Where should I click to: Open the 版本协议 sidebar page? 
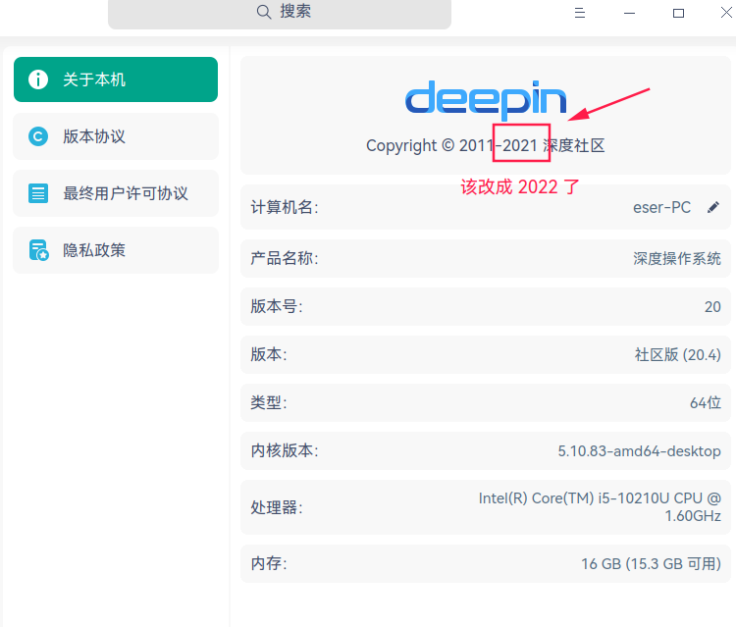pyautogui.click(x=116, y=136)
